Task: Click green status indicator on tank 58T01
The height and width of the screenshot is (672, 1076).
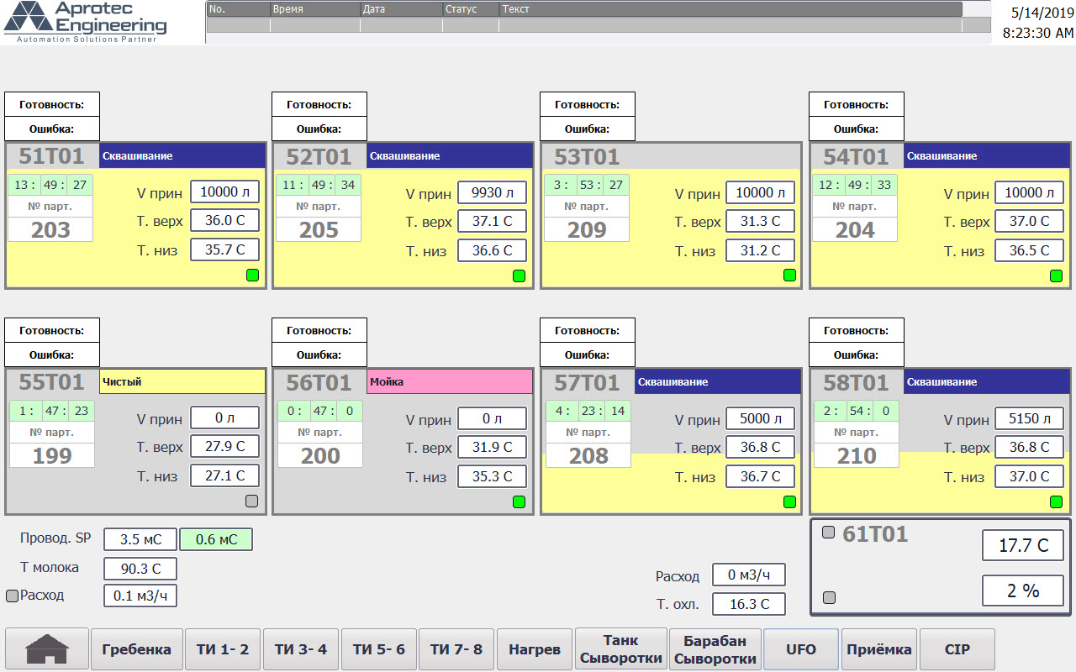Action: pos(1056,501)
